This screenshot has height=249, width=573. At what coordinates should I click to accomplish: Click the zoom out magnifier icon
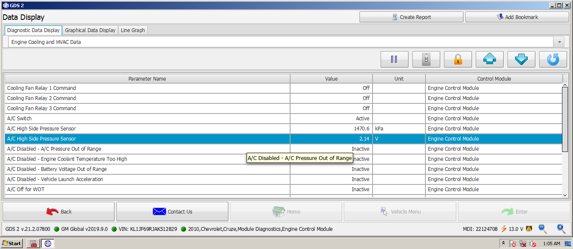coord(543,229)
